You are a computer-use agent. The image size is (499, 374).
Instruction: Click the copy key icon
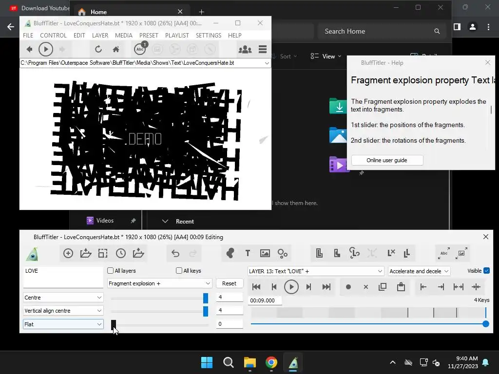[x=383, y=287]
